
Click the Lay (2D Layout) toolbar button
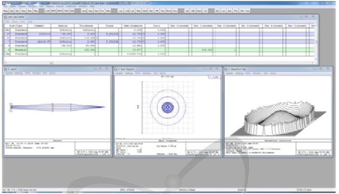pyautogui.click(x=121, y=11)
